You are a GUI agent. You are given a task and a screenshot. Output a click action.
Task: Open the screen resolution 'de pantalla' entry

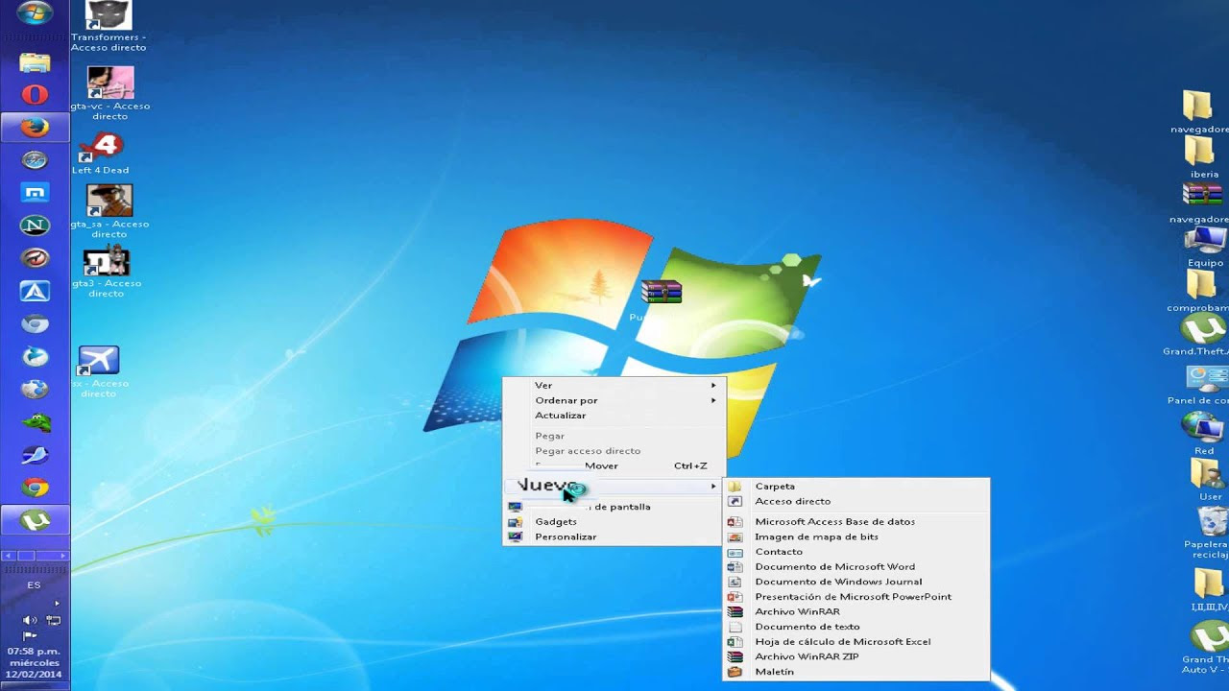click(614, 507)
